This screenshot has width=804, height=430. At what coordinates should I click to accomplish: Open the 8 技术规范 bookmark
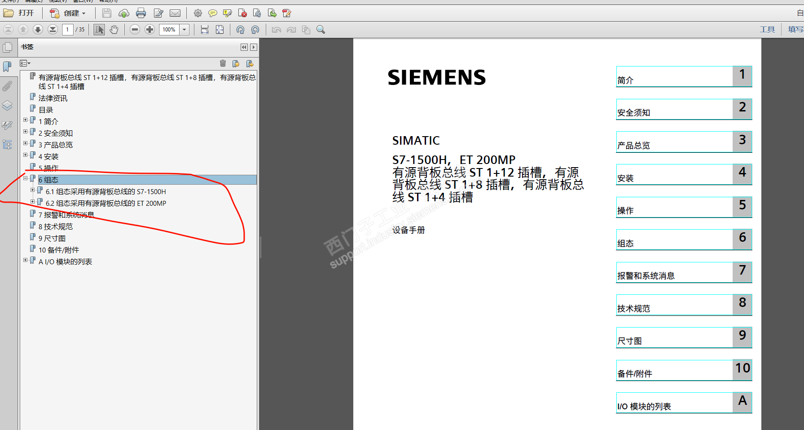click(56, 227)
